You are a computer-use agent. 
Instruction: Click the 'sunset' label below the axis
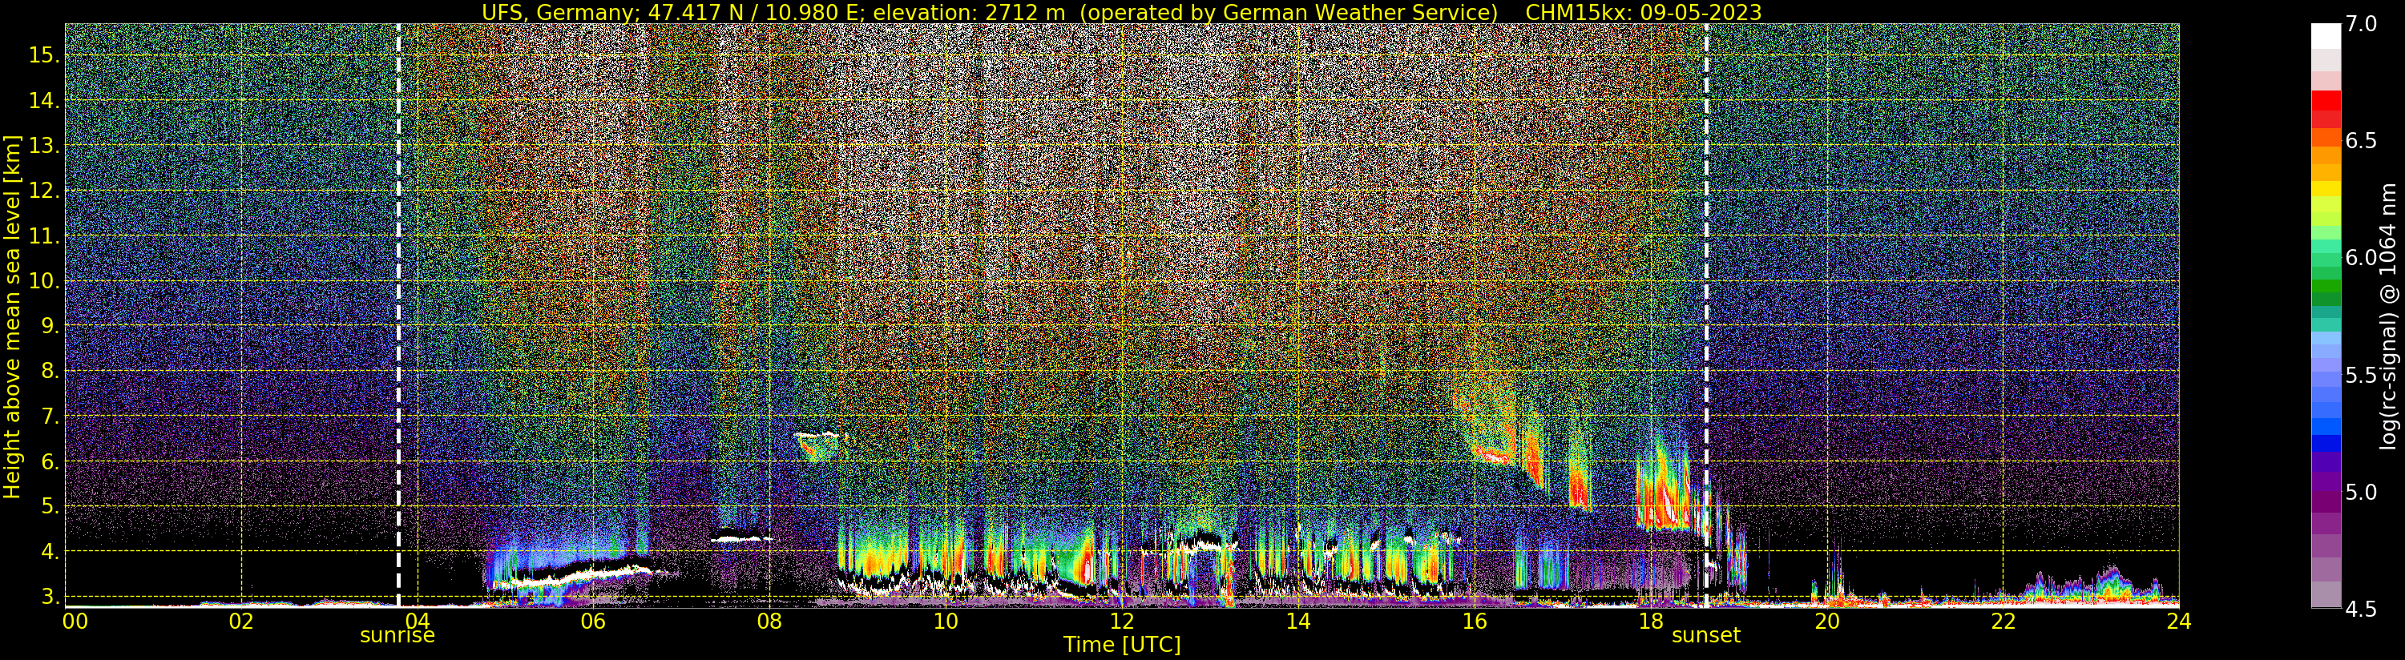point(1705,636)
